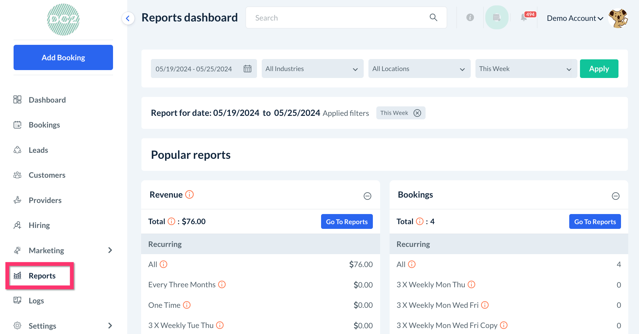Click the search magnifier icon
639x334 pixels.
[x=433, y=18]
